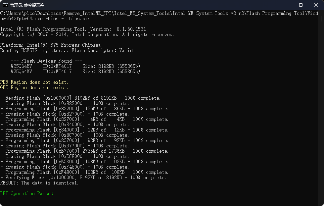Click the scrollbar down arrow

[x=321, y=203]
